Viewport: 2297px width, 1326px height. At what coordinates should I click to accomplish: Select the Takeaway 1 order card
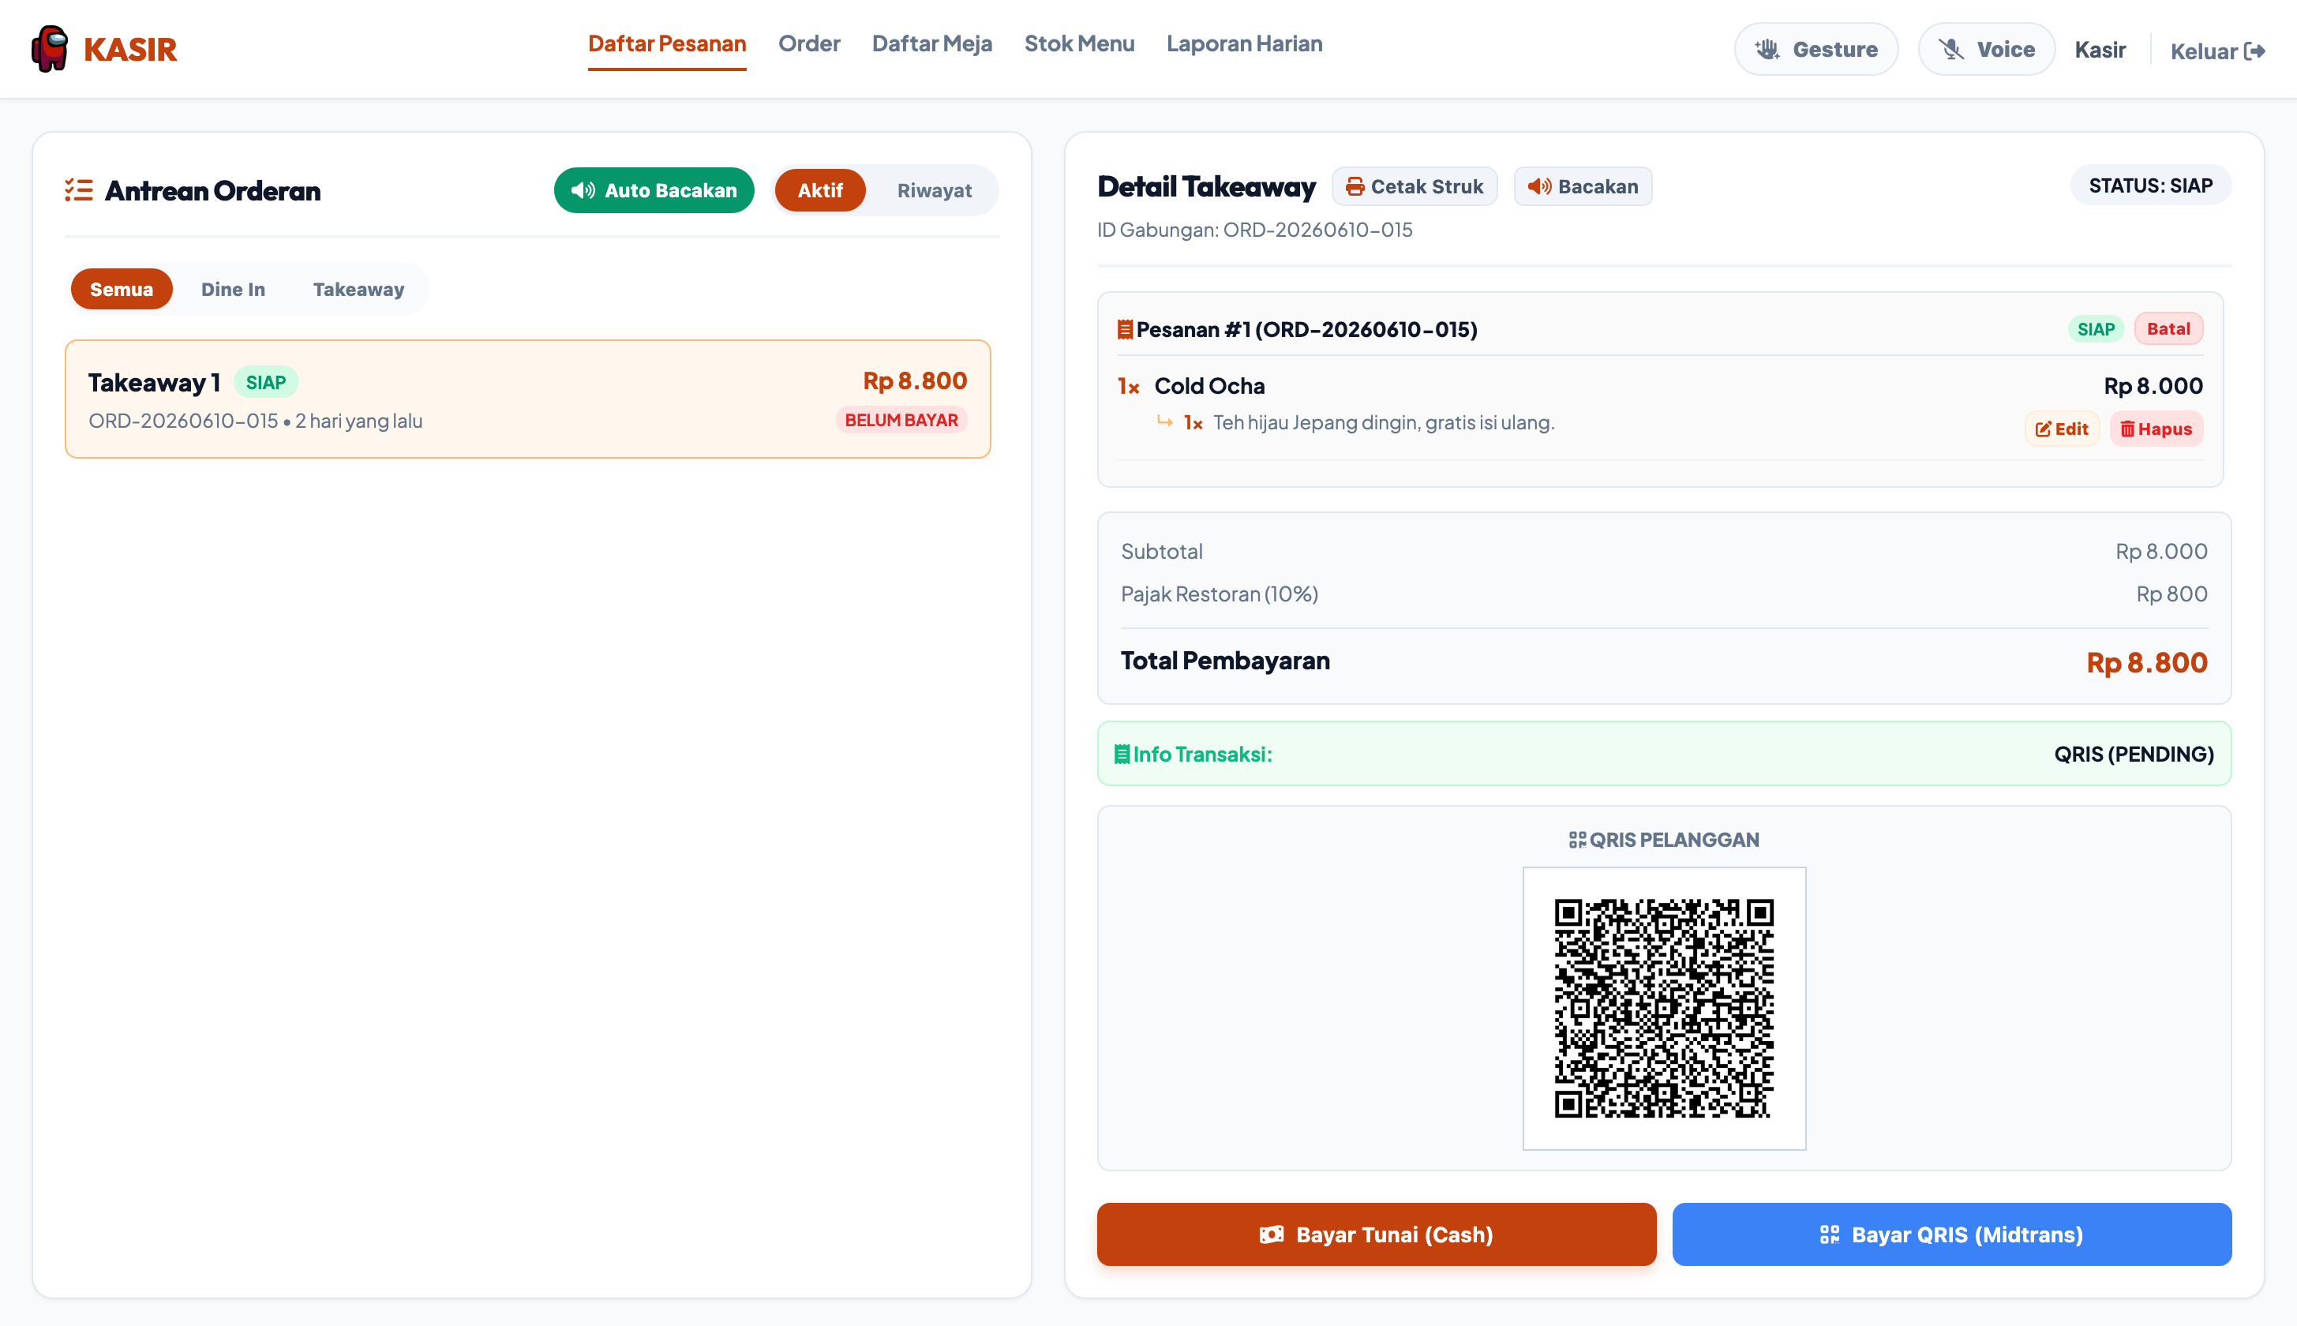tap(527, 399)
